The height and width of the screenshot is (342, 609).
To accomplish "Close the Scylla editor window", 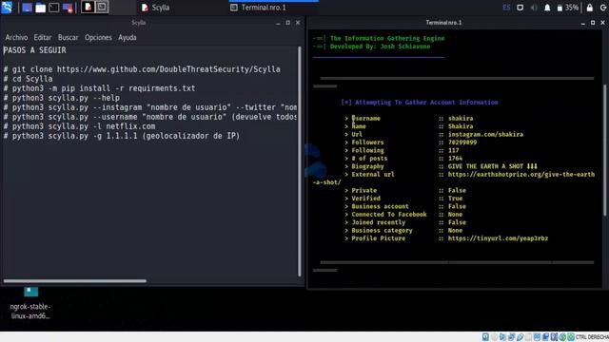I will (x=298, y=23).
